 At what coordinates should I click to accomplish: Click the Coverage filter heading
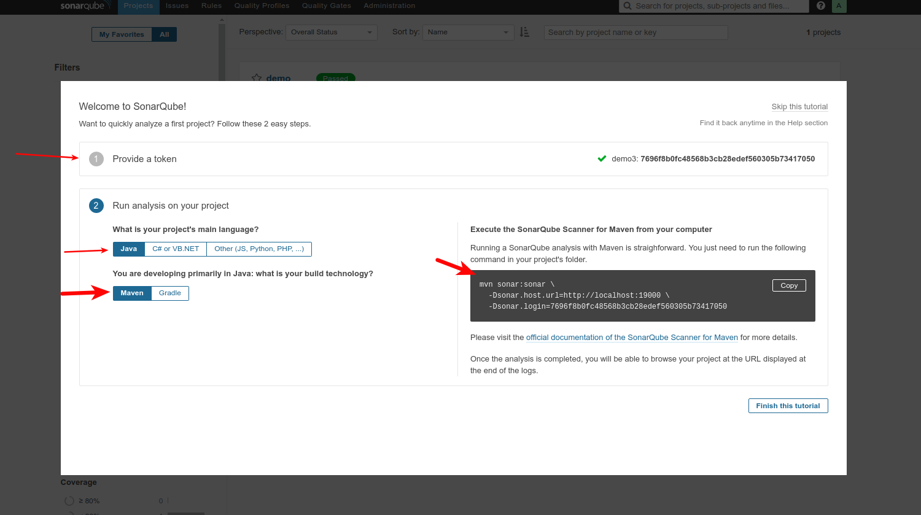coord(79,482)
